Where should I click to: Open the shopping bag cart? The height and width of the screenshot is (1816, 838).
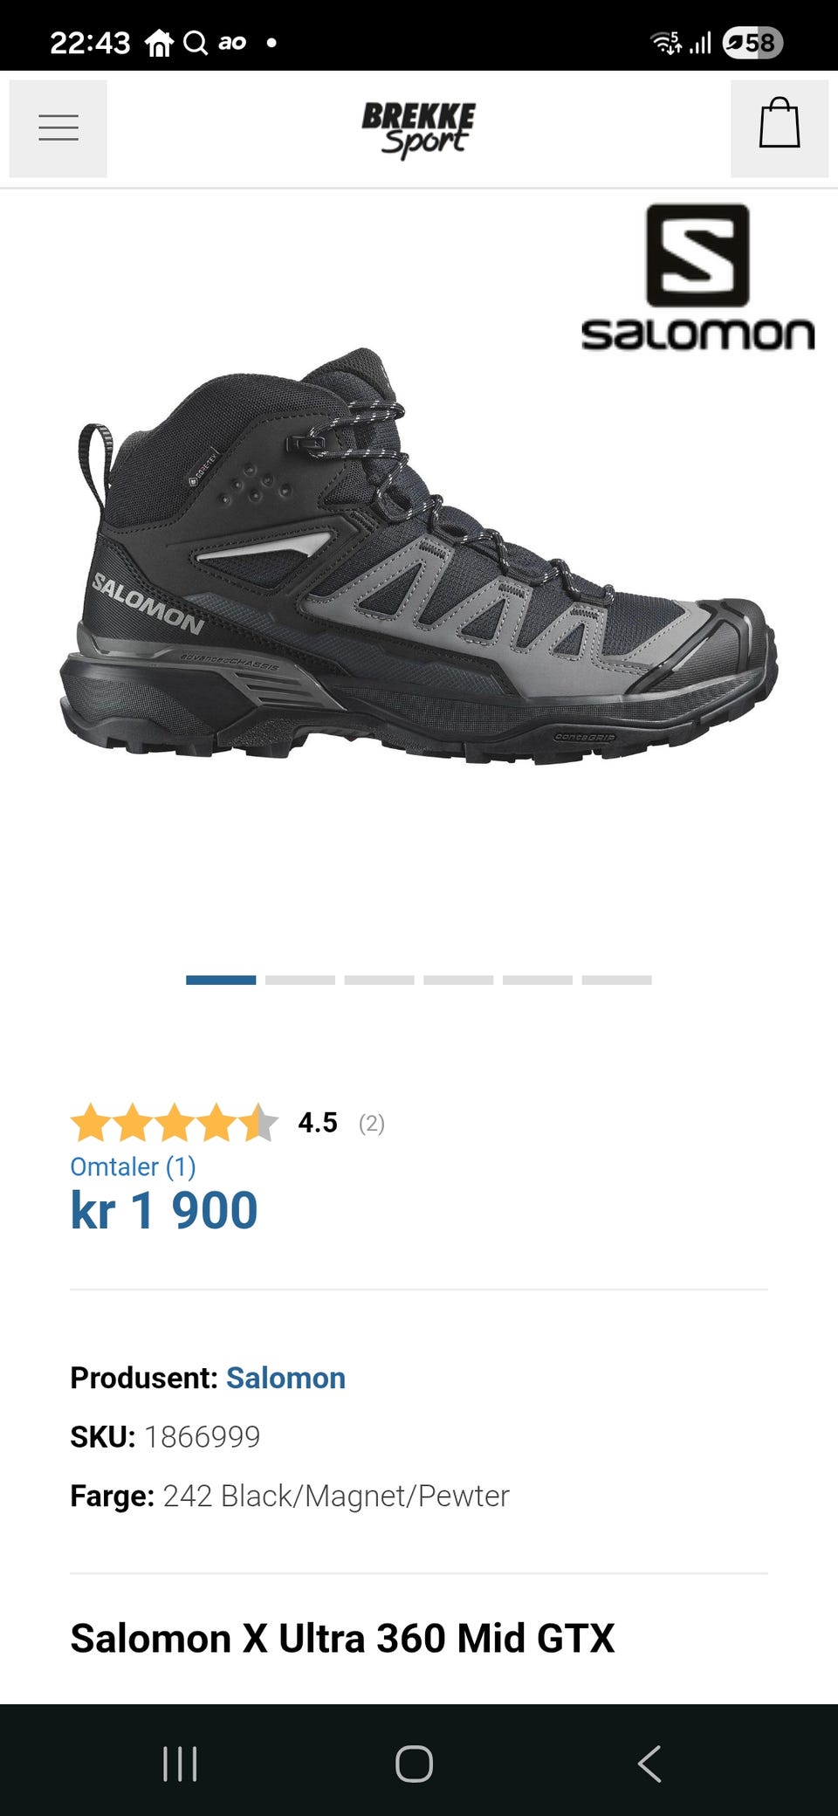point(779,128)
